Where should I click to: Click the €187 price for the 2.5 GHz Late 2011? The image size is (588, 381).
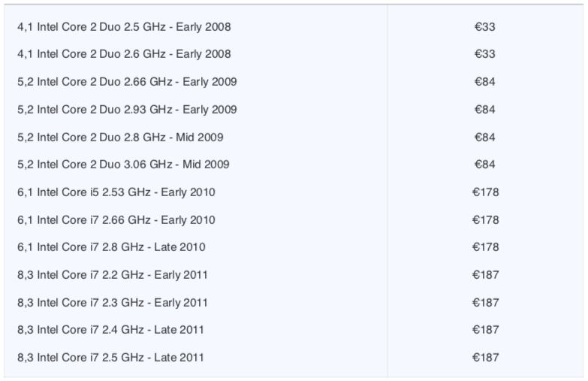coord(486,358)
